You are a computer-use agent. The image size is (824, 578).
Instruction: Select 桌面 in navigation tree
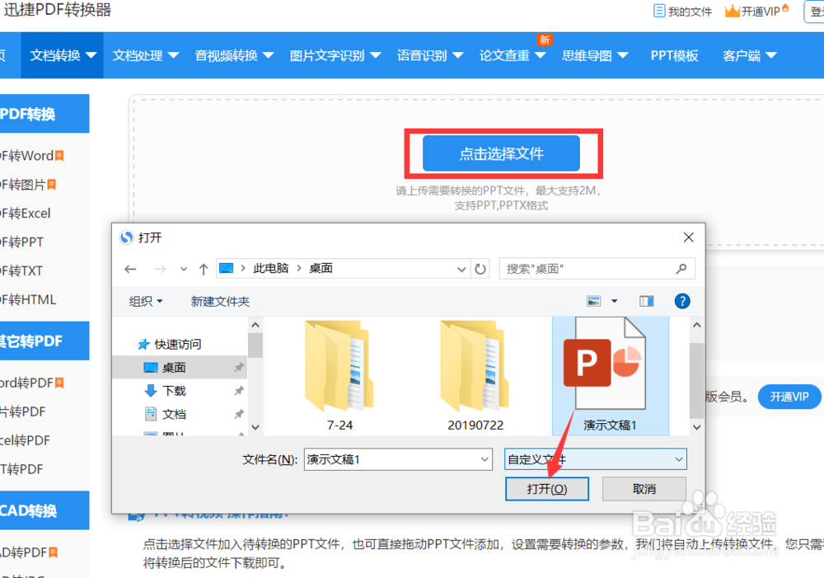(174, 368)
